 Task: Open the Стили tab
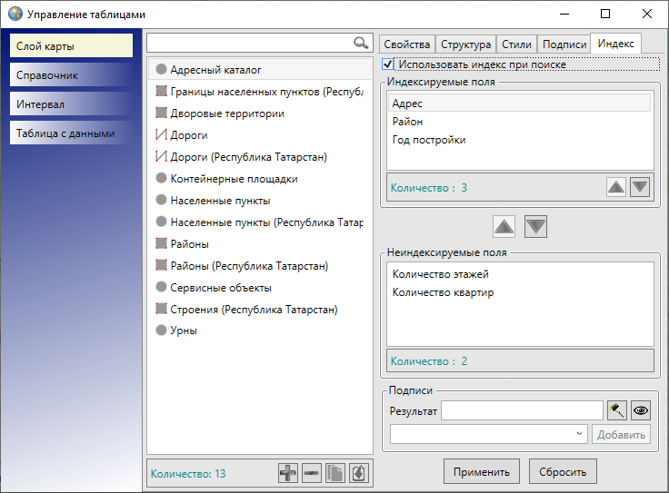click(x=516, y=44)
